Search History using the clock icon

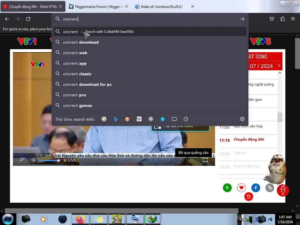pyautogui.click(x=186, y=119)
